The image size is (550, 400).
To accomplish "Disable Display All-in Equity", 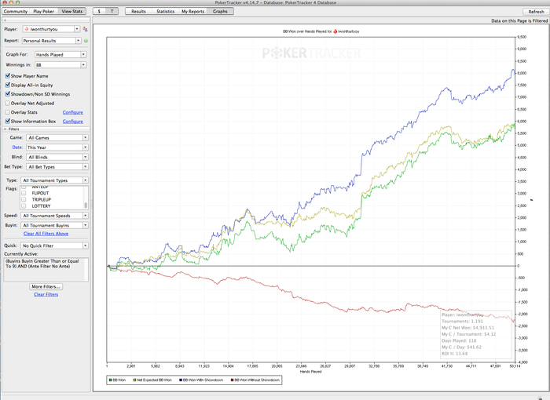I will coord(7,85).
